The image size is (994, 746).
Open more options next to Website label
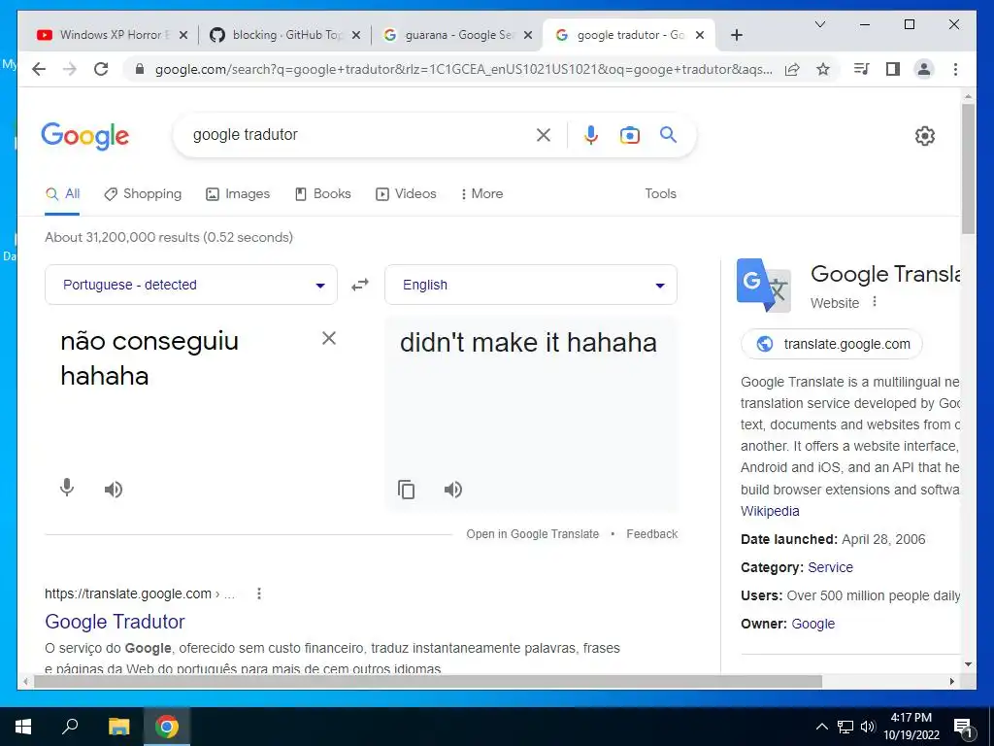875,302
